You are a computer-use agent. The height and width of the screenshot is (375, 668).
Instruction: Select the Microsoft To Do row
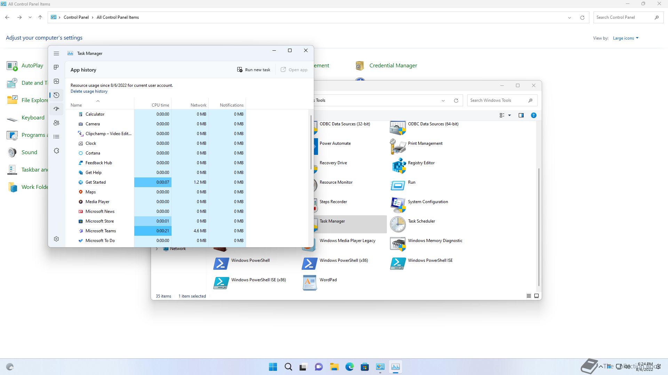155,241
